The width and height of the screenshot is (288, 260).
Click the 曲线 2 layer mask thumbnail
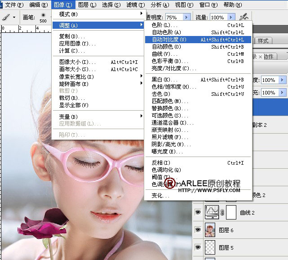coord(231,212)
